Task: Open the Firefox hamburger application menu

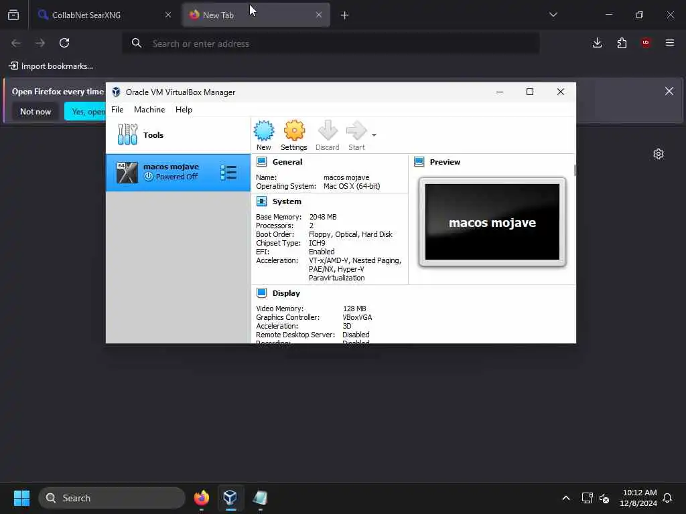Action: pyautogui.click(x=670, y=43)
